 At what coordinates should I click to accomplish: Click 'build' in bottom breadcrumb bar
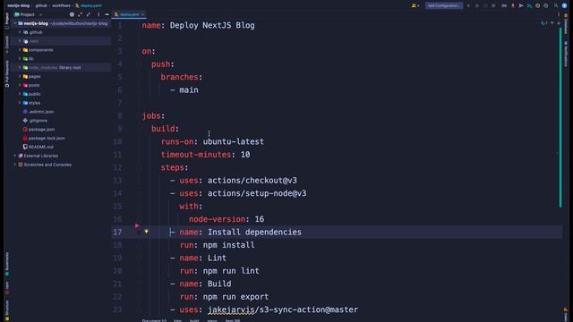click(x=194, y=320)
